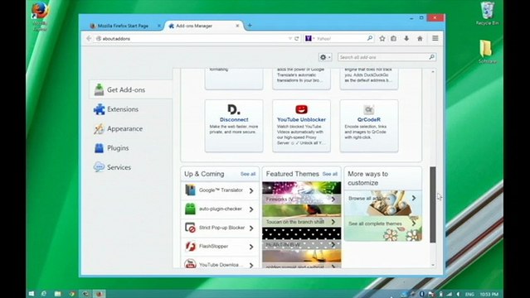
Task: See all Up & Coming add-ons
Action: (x=248, y=174)
